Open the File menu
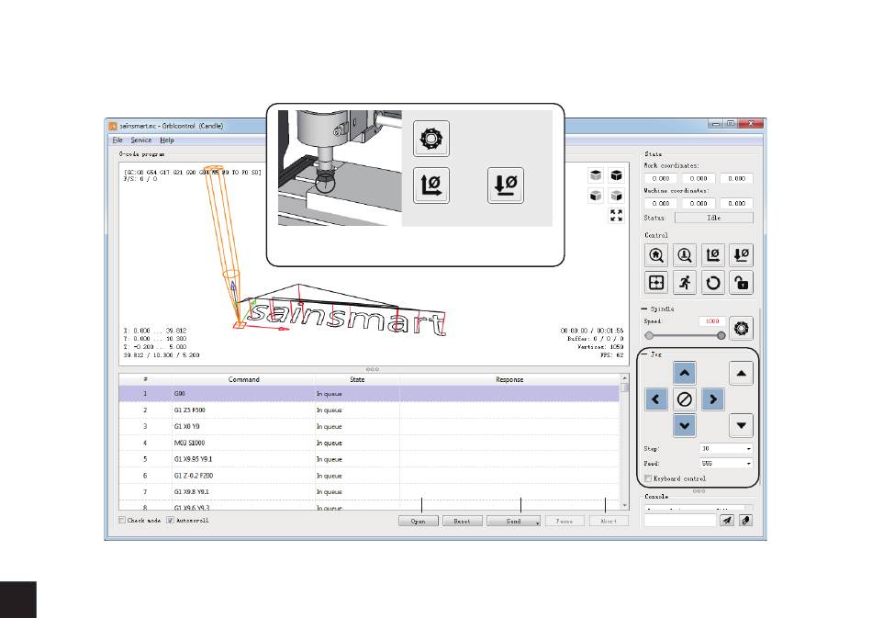Screen dimensions: 872x618 117,140
